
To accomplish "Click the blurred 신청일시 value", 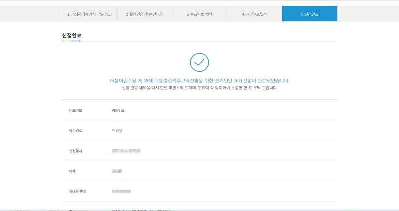I will coord(126,151).
